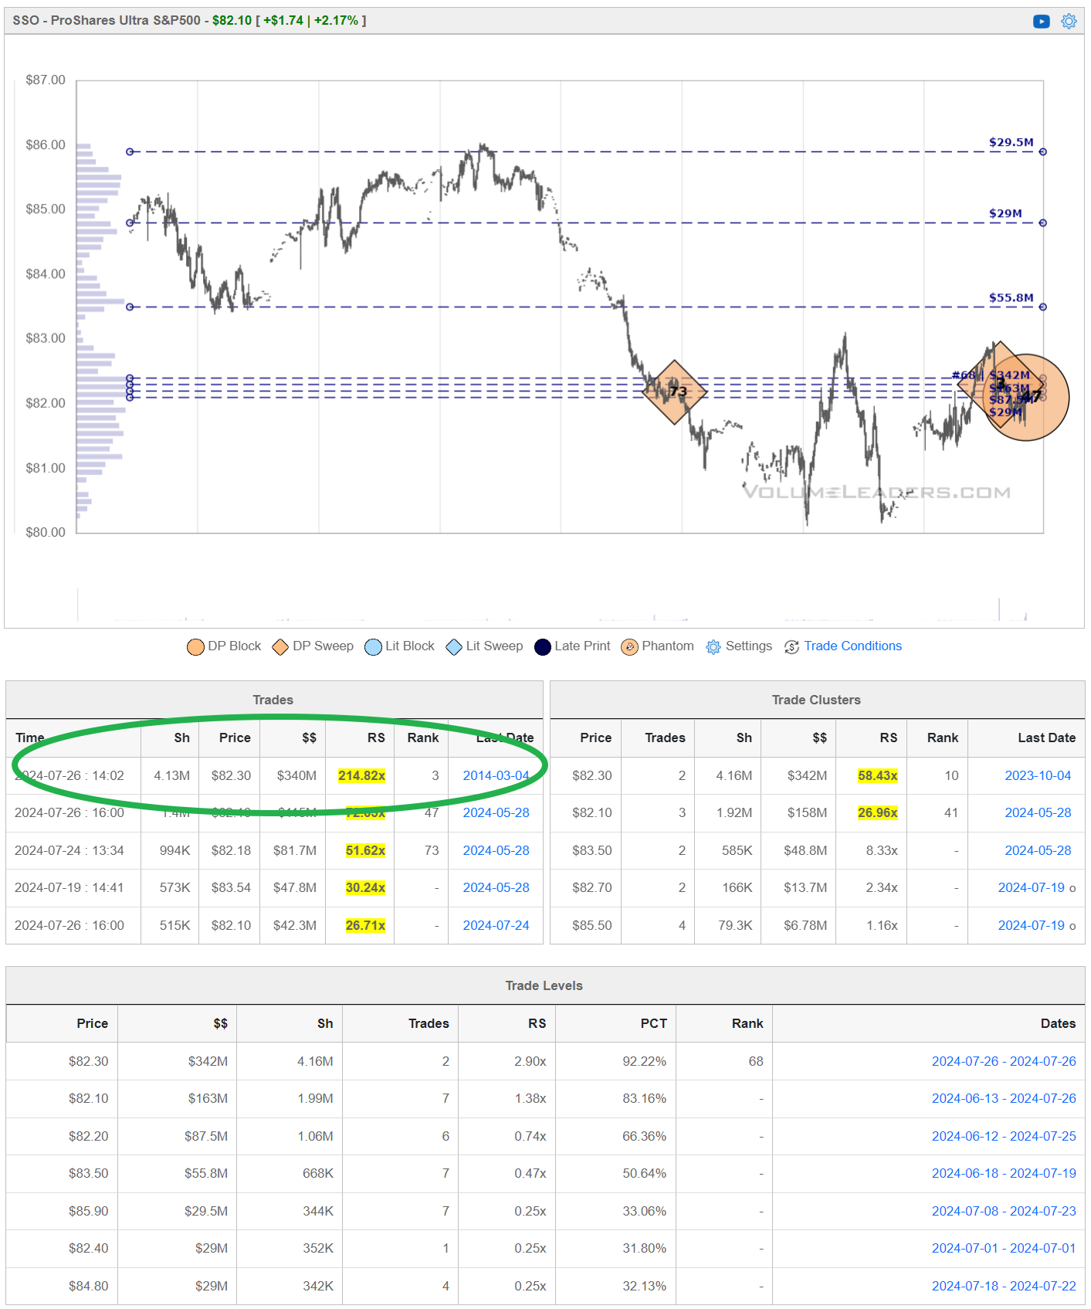Open the video tutorial icon in header

point(1041,21)
